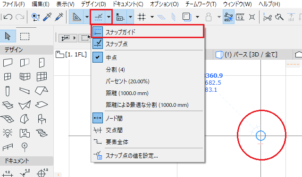The width and height of the screenshot is (302, 177).
Task: Open the 編集(E) menu
Action: click(x=41, y=4)
